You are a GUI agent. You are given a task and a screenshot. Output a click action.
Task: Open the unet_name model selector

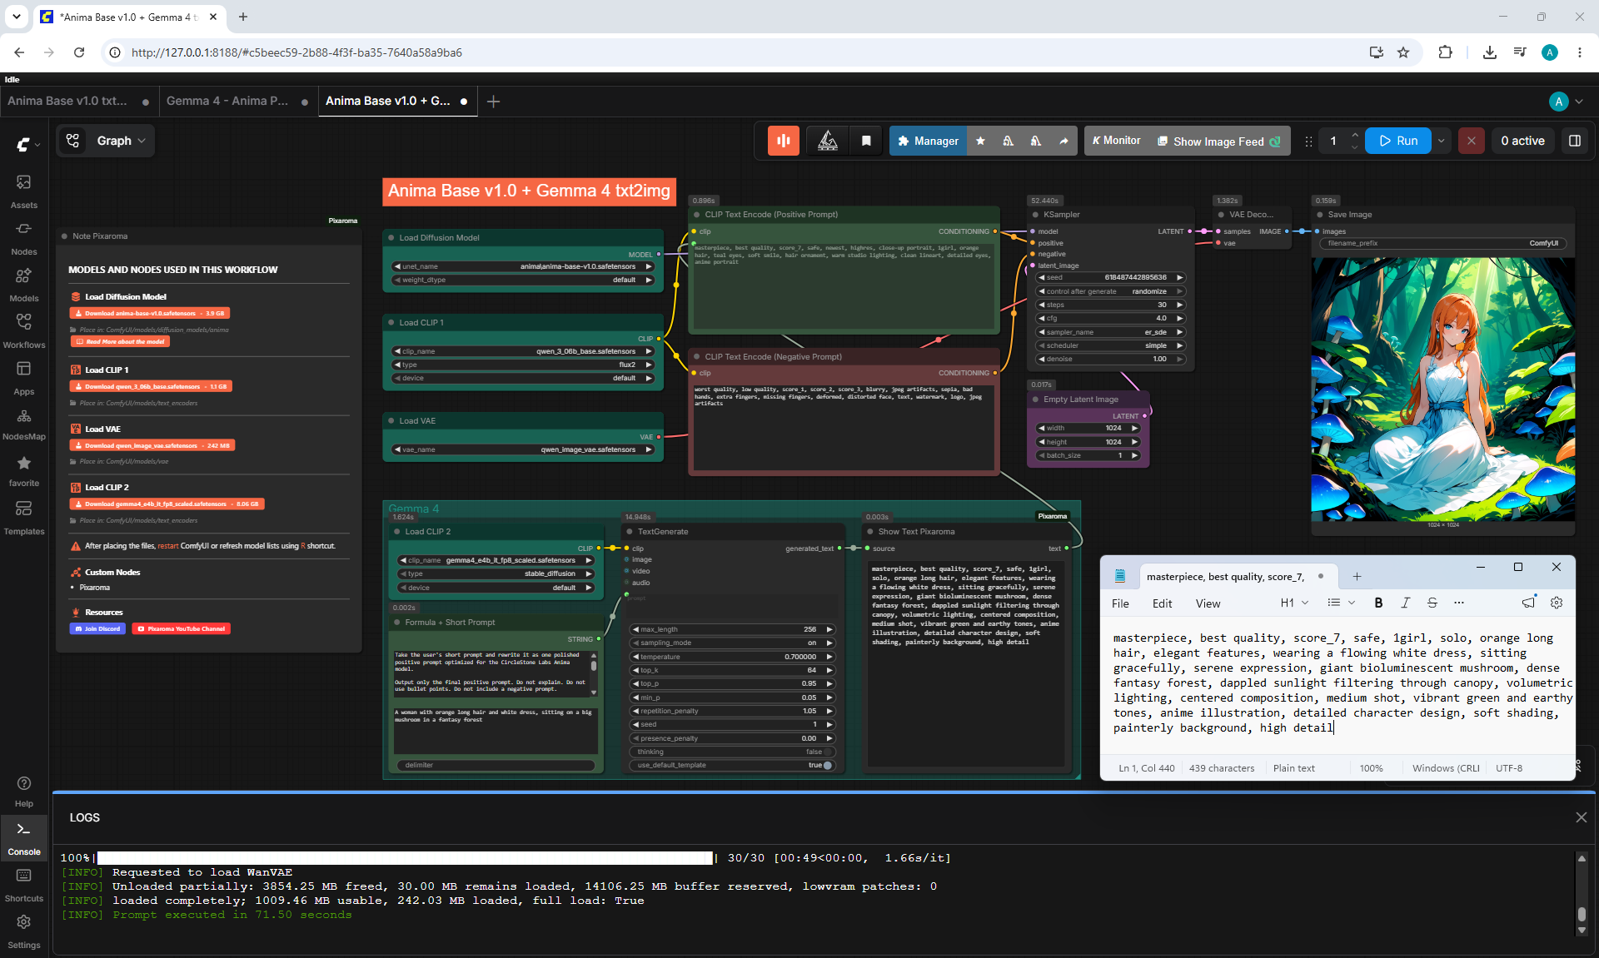(523, 266)
